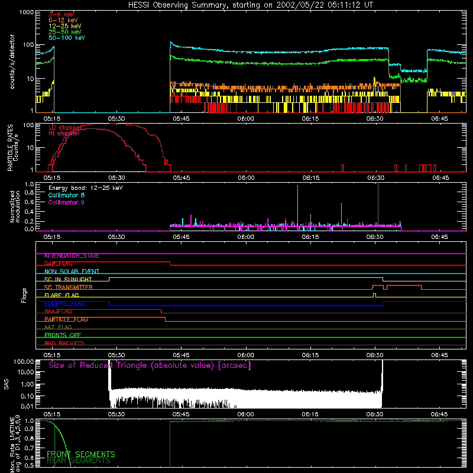Click the counts/s/detector axis label

(x=12, y=61)
